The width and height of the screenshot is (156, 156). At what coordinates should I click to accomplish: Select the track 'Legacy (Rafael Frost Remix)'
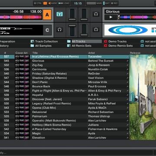coord(52,104)
